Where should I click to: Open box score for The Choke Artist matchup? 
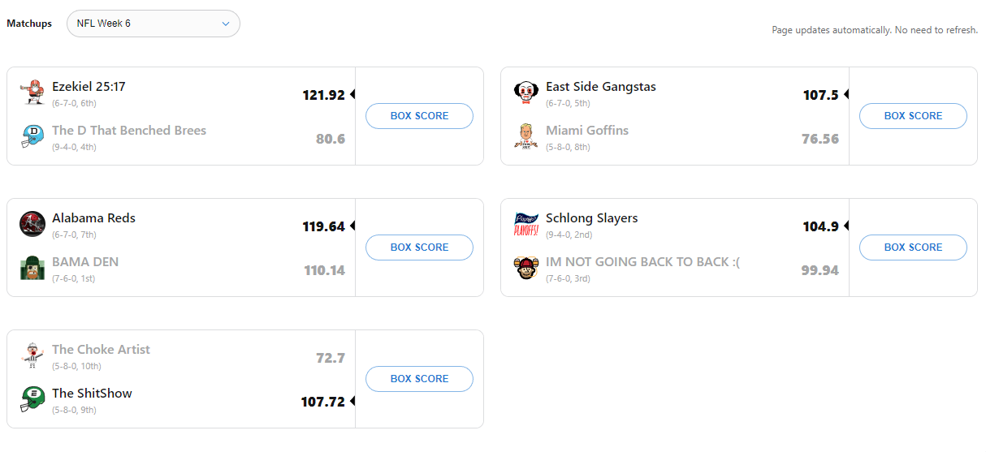point(419,379)
